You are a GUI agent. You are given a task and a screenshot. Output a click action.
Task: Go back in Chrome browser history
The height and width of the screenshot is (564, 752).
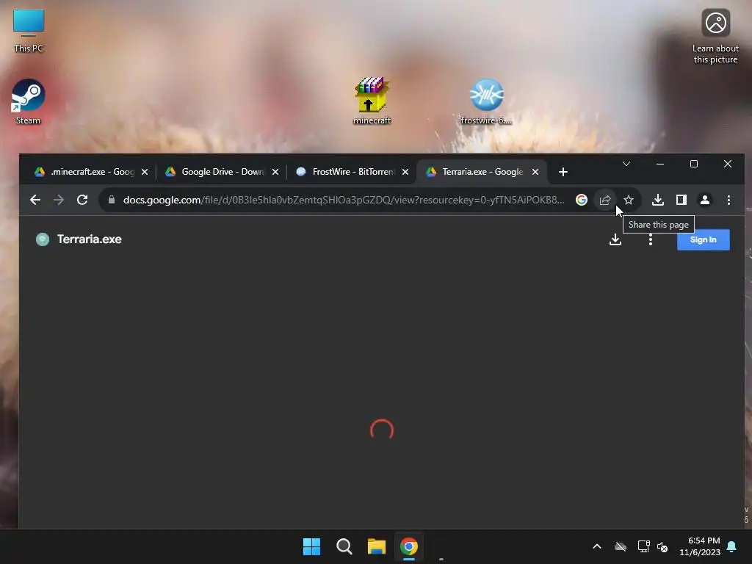click(35, 200)
